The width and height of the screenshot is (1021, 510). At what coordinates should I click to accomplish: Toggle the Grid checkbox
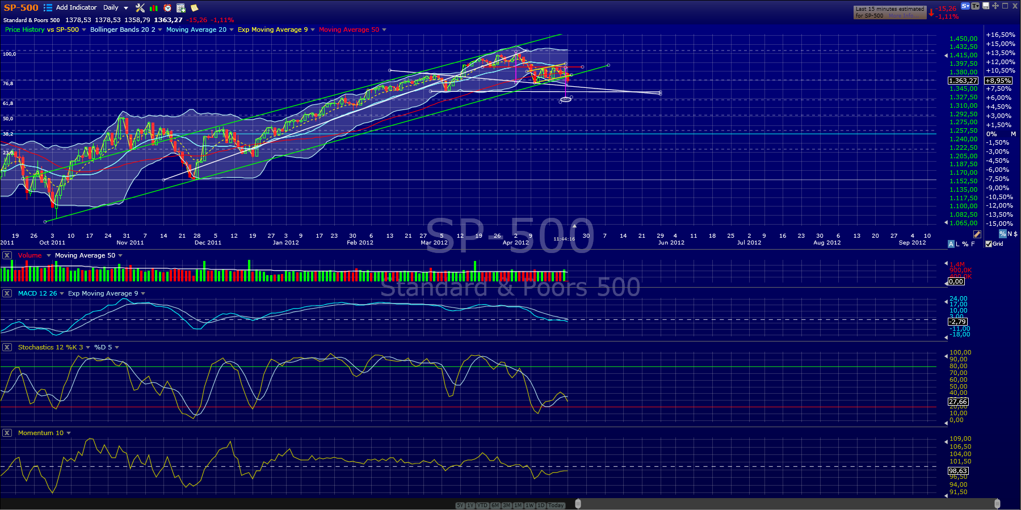pyautogui.click(x=989, y=244)
